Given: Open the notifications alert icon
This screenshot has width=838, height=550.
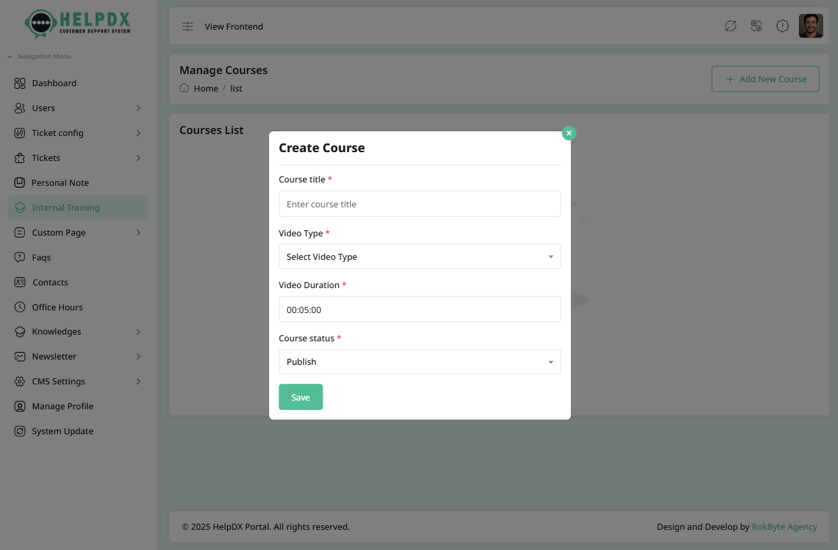Looking at the screenshot, I should 782,26.
